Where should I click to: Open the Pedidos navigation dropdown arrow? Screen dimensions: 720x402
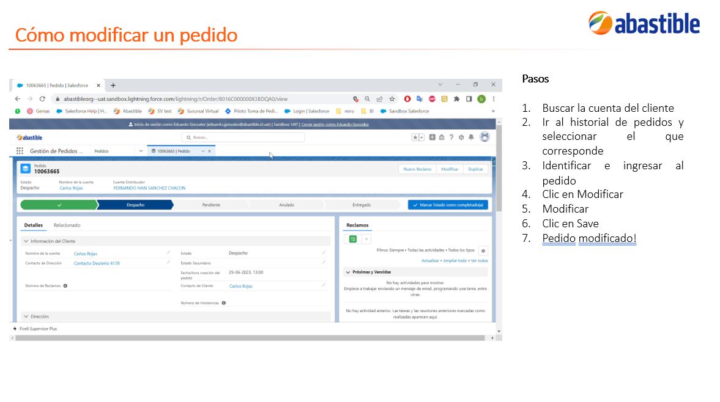141,151
